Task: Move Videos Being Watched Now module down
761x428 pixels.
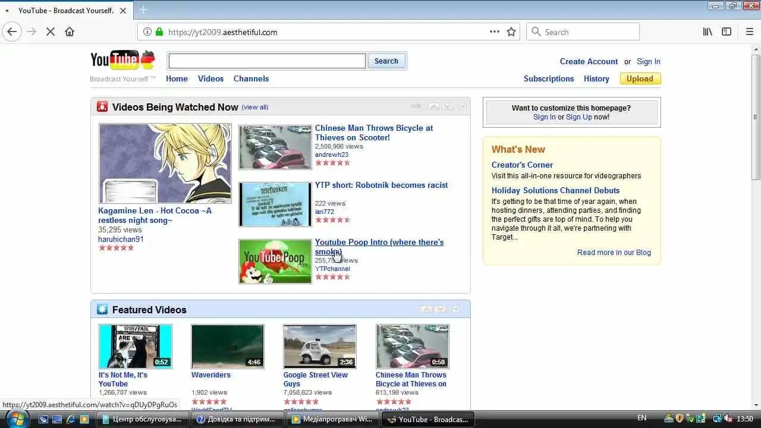Action: pyautogui.click(x=448, y=106)
